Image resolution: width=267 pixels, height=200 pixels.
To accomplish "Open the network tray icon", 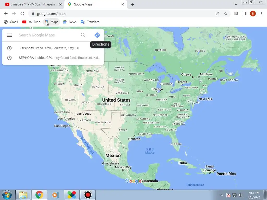I will click(x=234, y=195).
